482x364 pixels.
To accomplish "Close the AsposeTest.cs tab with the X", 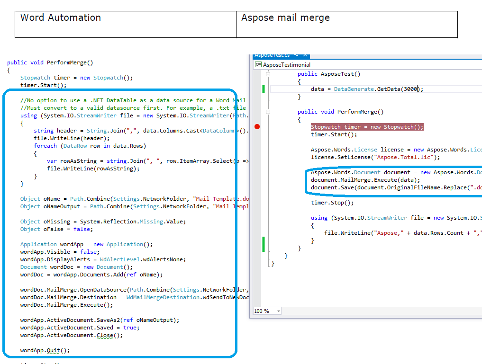I will [305, 55].
